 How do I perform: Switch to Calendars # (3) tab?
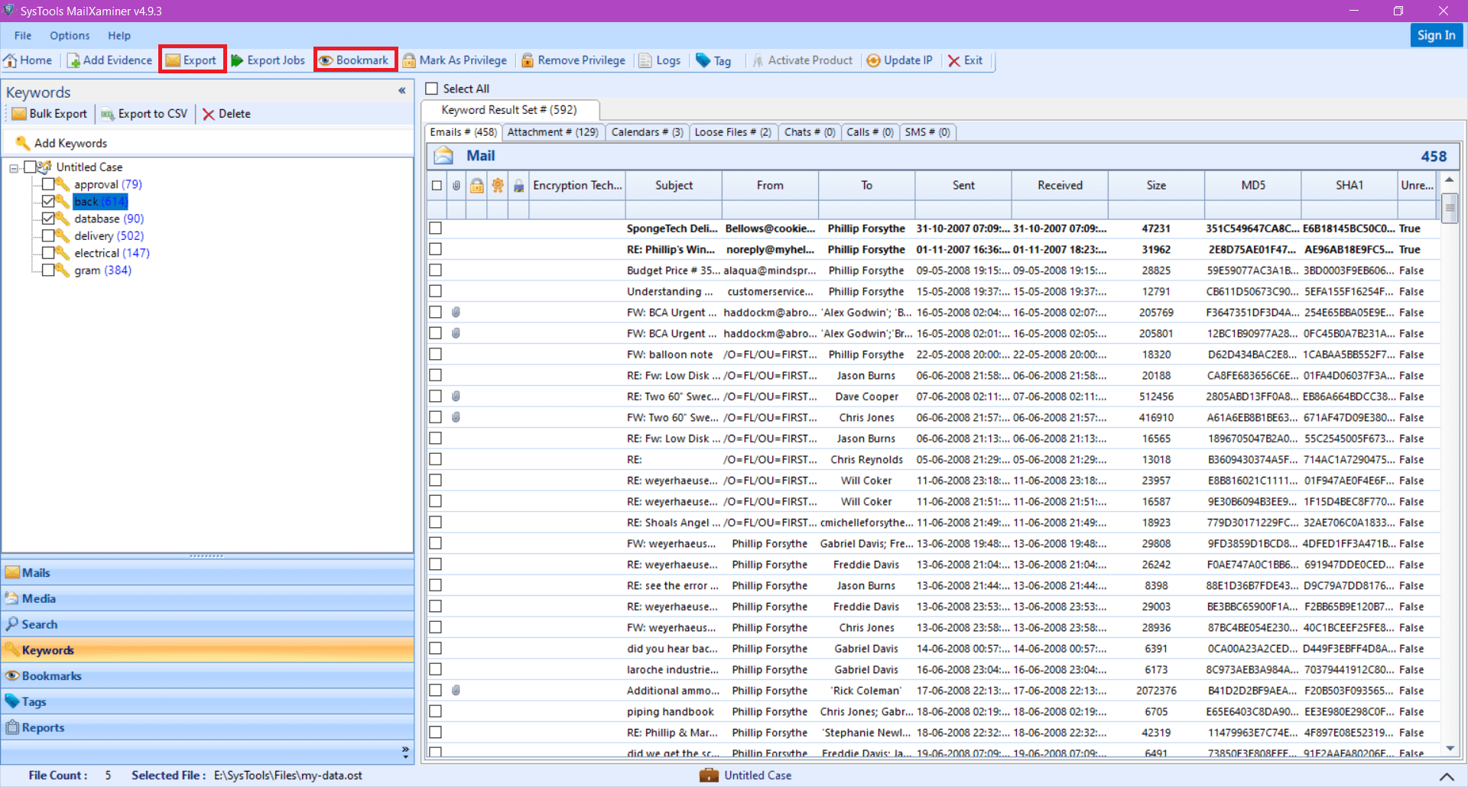[647, 132]
